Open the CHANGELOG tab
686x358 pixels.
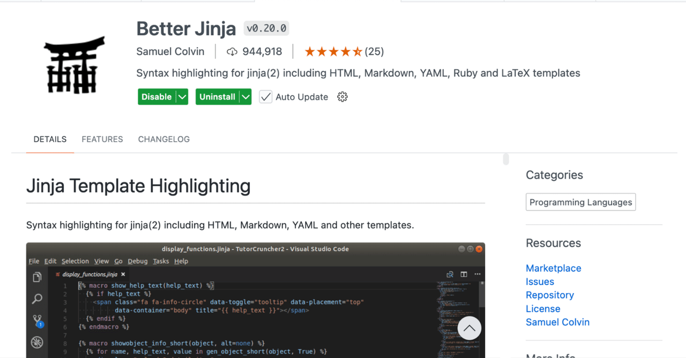[163, 139]
